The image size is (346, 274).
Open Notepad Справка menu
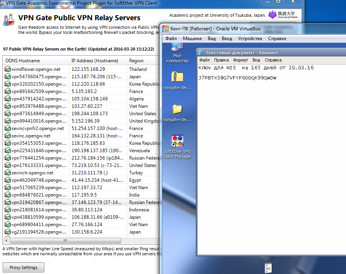pos(273,60)
